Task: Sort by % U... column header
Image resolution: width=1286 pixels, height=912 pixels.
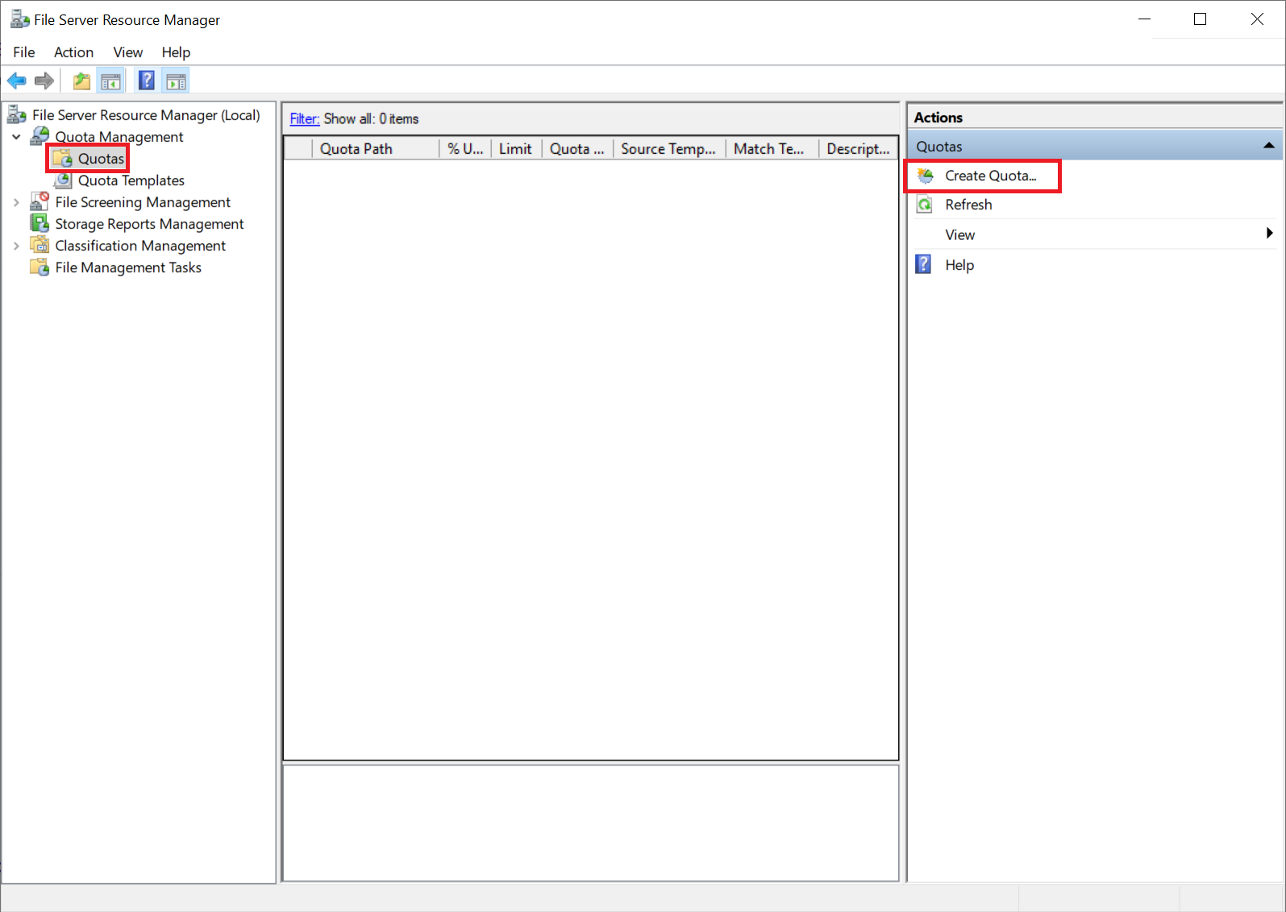Action: (x=464, y=148)
